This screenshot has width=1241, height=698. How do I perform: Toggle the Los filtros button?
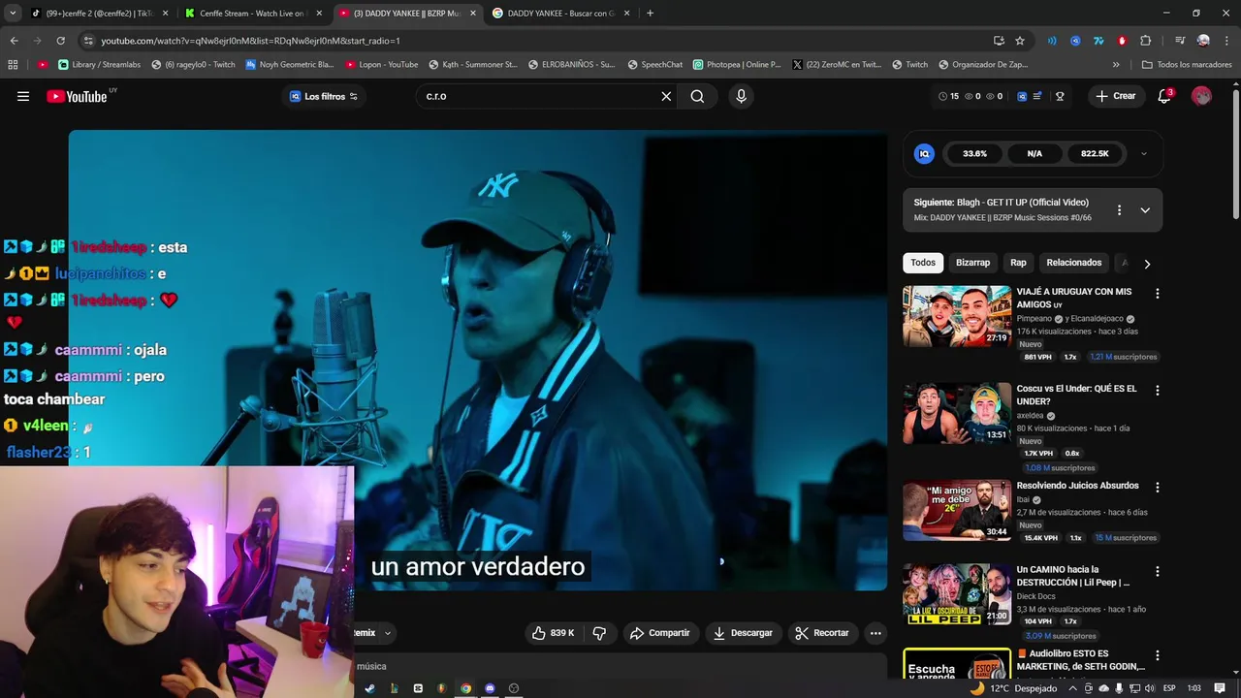324,96
